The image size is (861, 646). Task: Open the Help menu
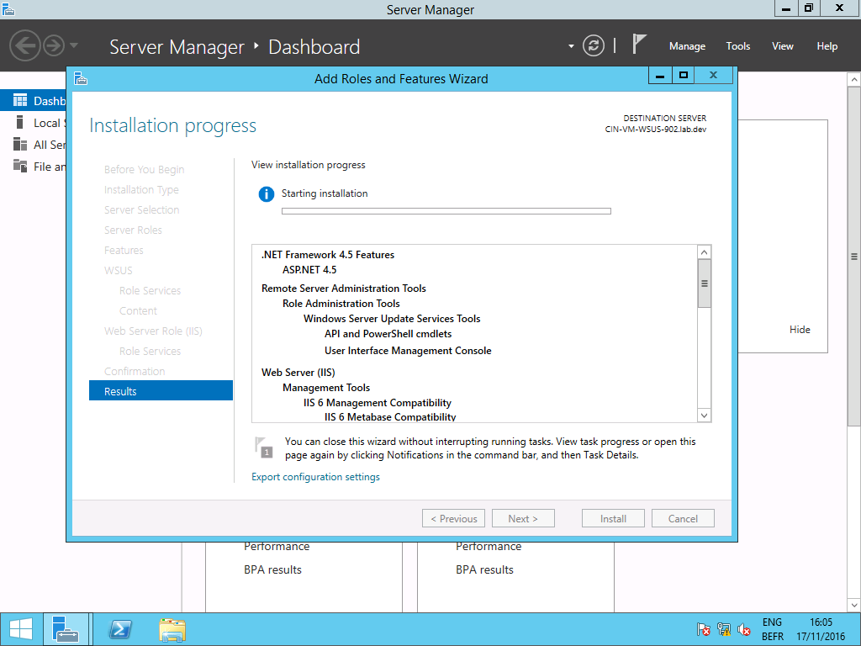click(x=827, y=46)
